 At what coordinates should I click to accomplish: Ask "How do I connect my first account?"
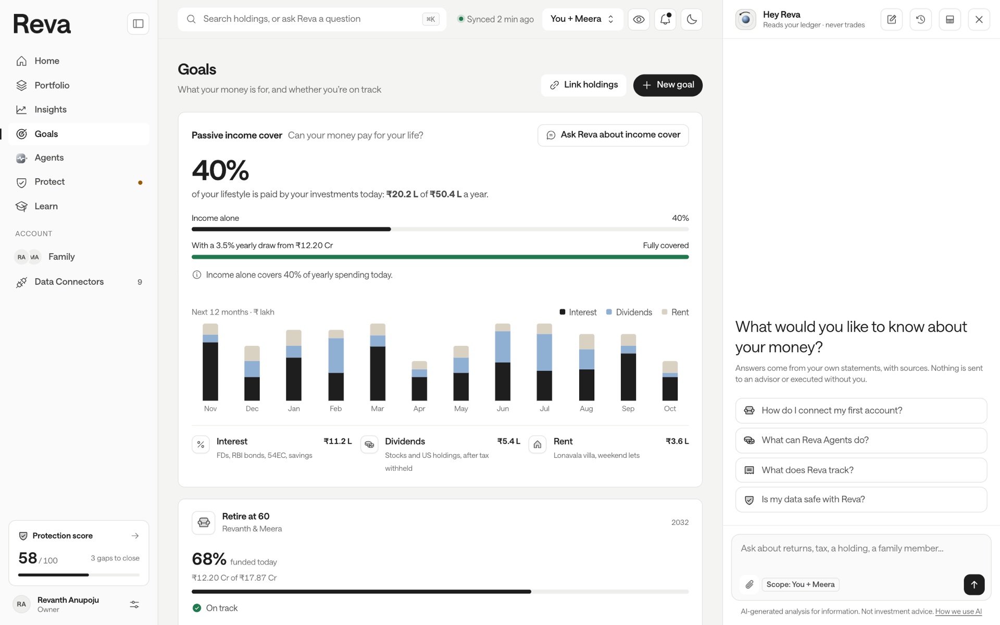tap(861, 410)
